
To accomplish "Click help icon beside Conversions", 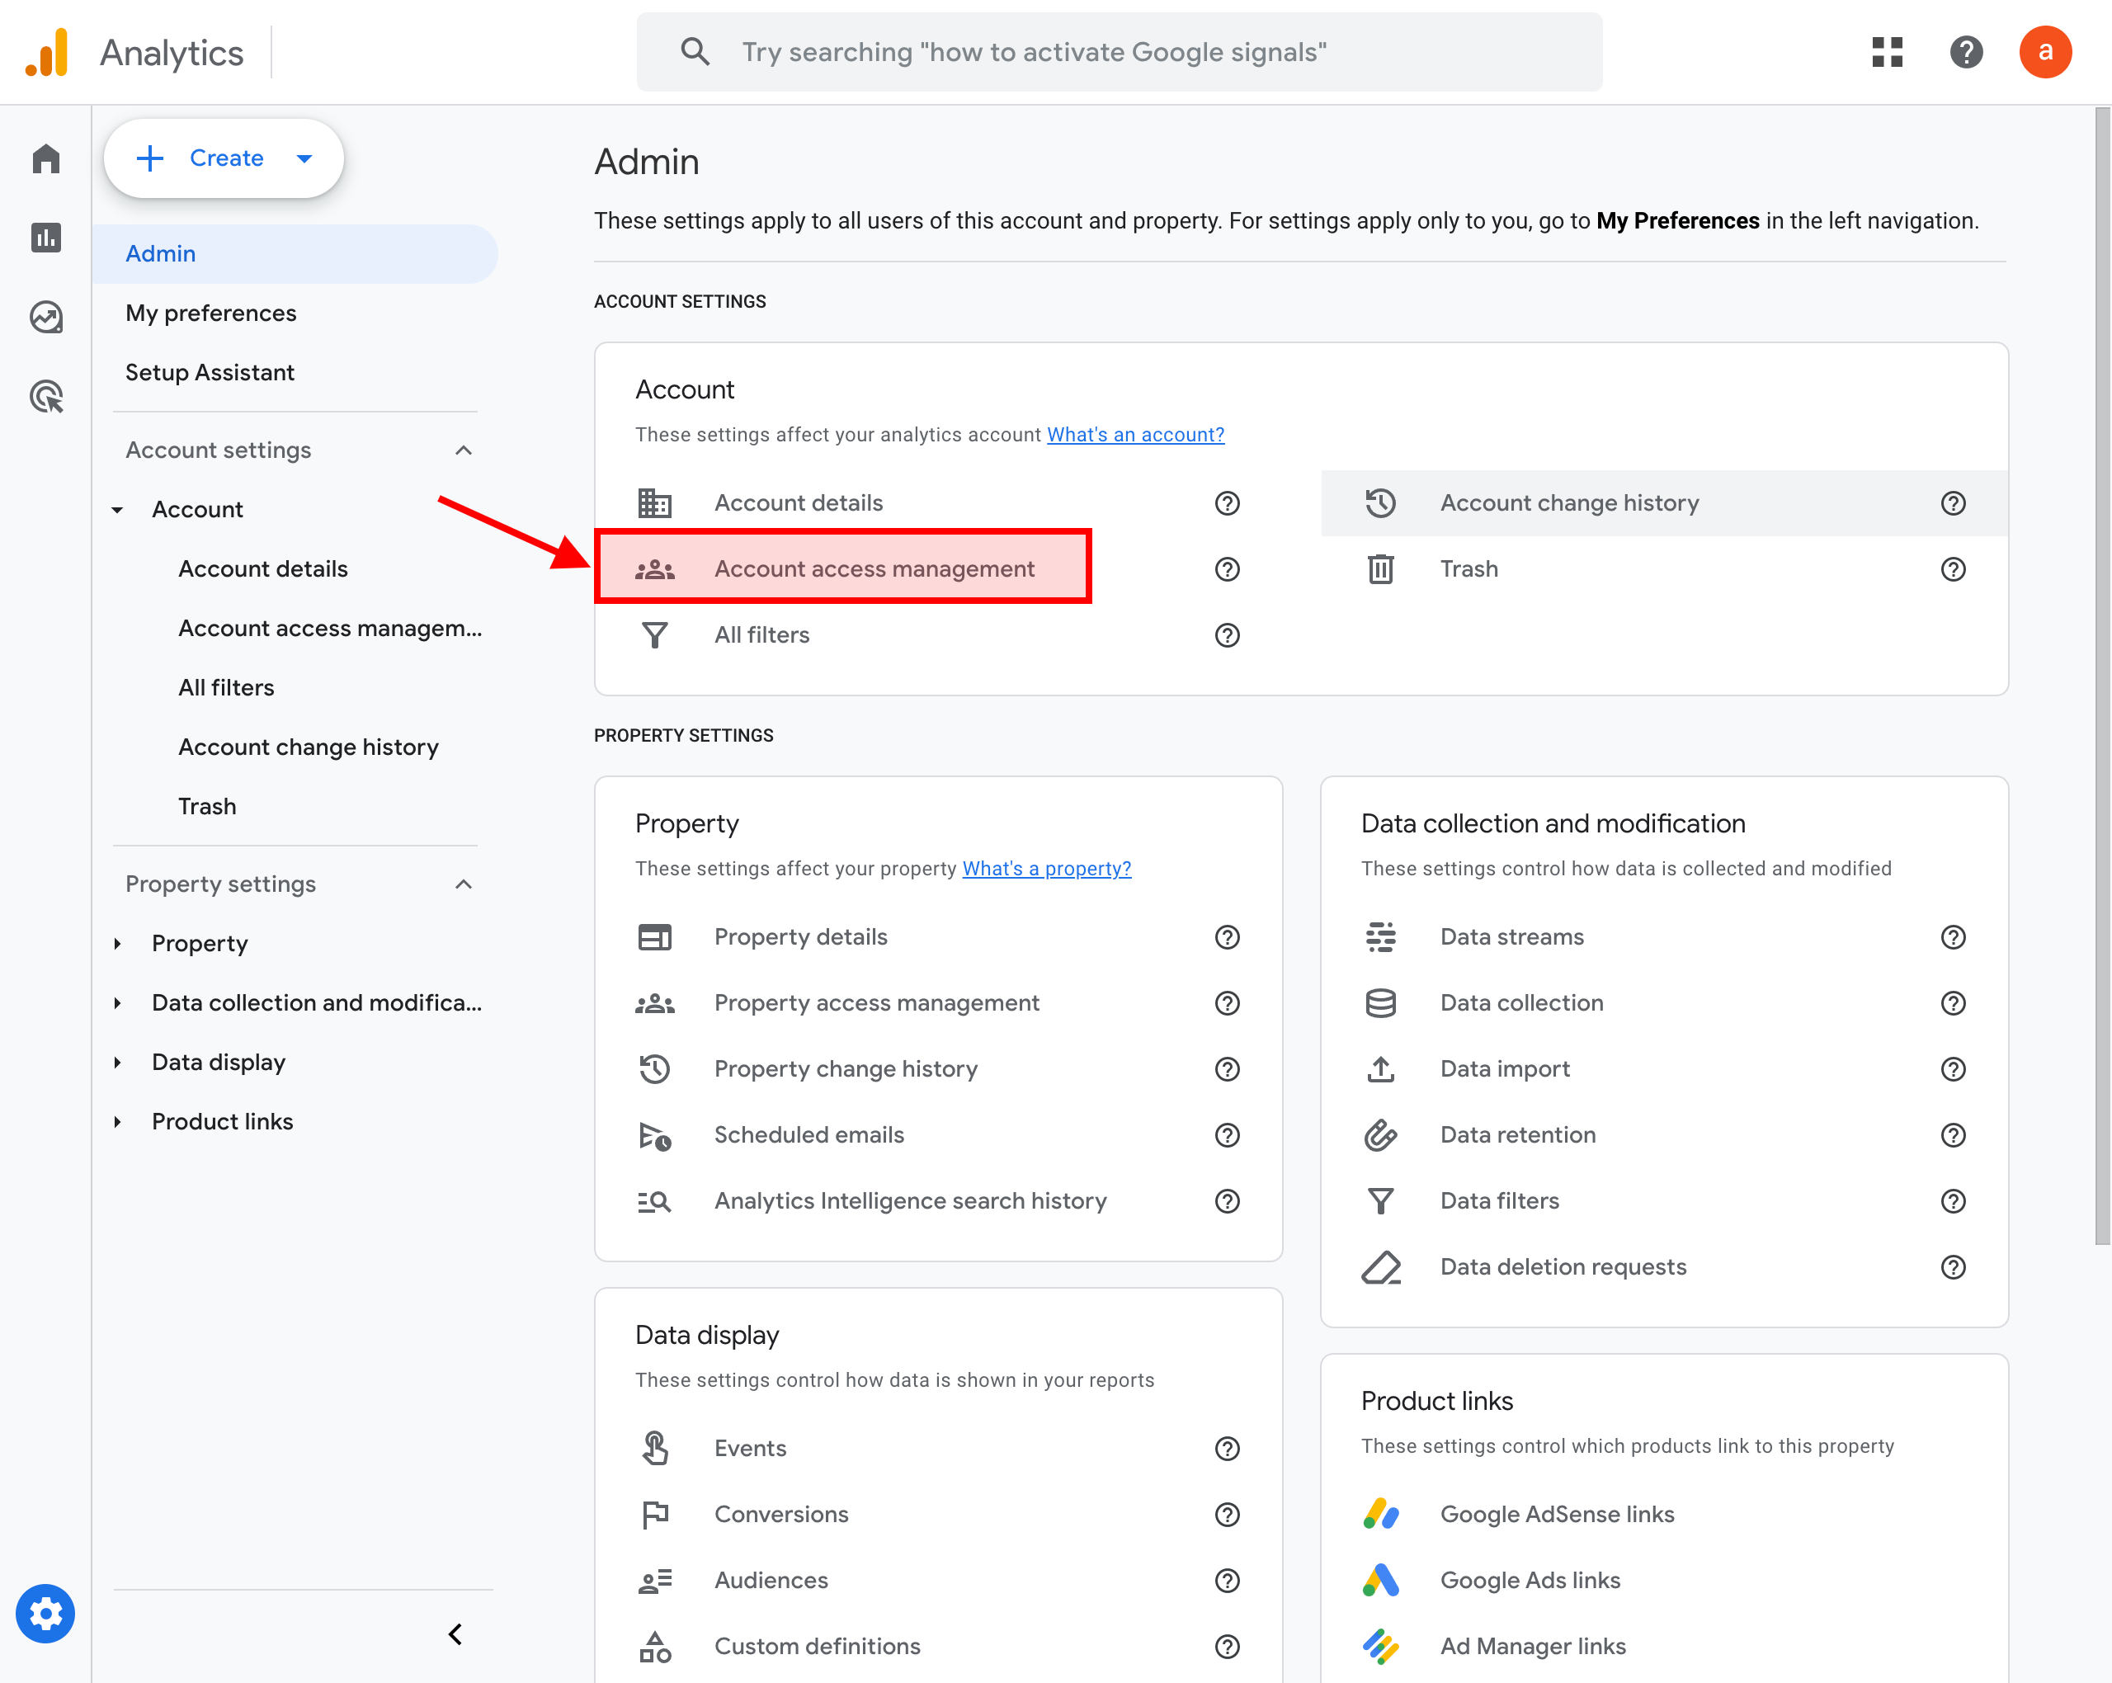I will coord(1228,1515).
